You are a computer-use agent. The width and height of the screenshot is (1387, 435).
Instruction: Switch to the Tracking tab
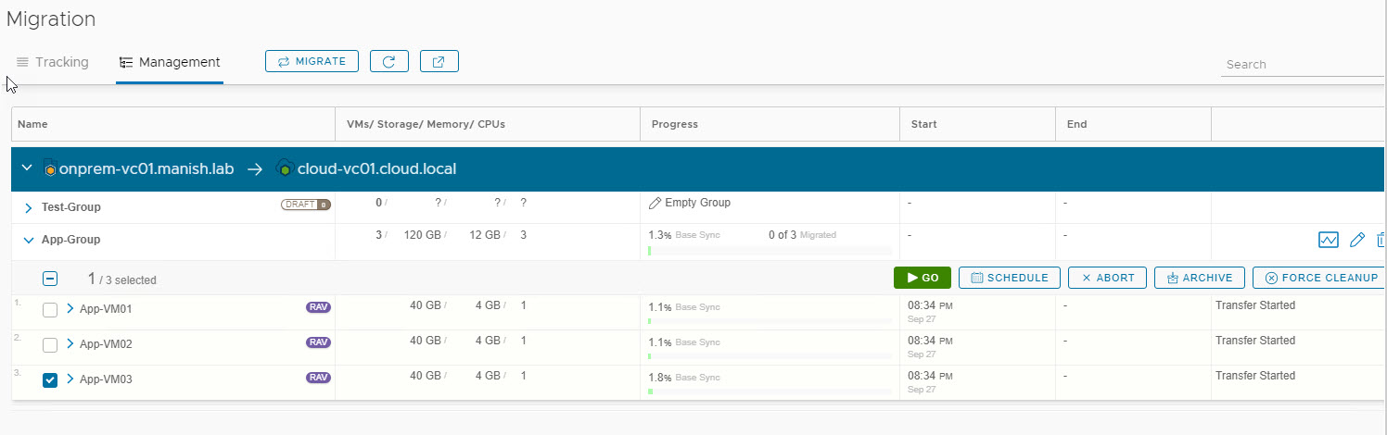53,62
